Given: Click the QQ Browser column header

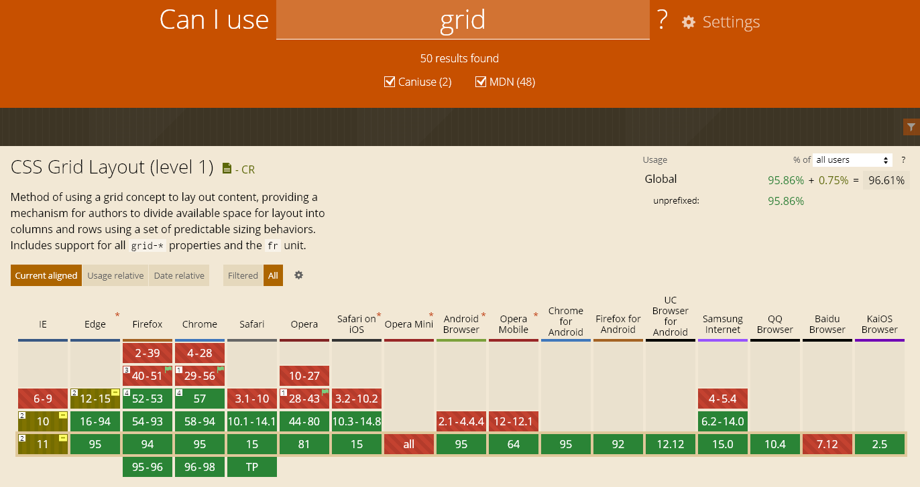Looking at the screenshot, I should [x=775, y=324].
